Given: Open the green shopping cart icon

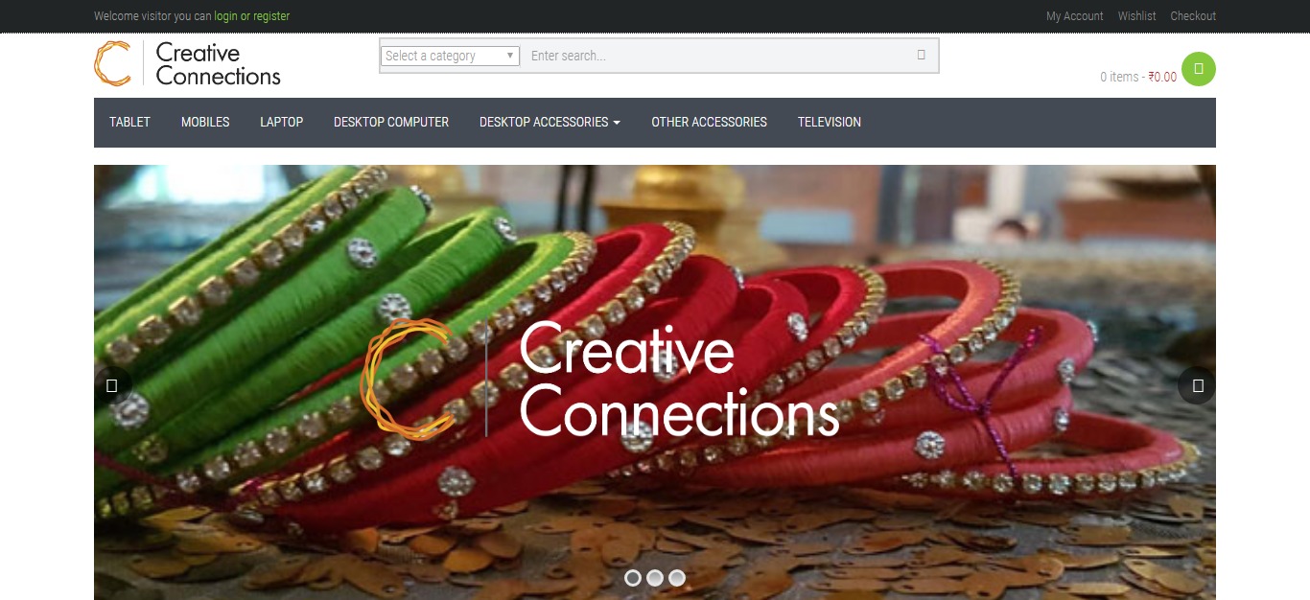Looking at the screenshot, I should [1199, 69].
